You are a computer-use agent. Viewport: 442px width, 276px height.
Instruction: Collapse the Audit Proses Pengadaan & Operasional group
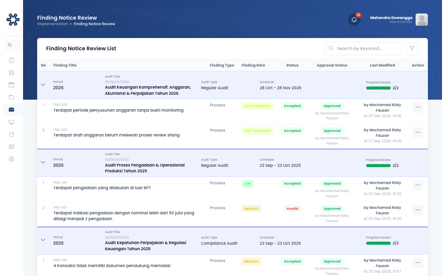coord(43,162)
